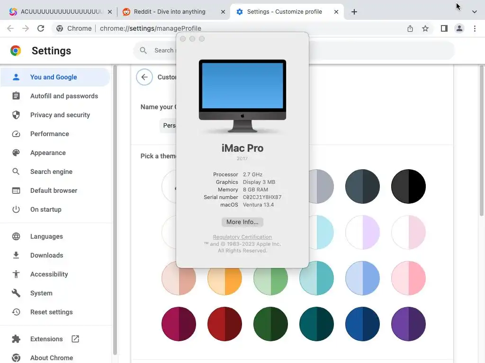This screenshot has height=363, width=485.
Task: Click the Accessibility figure icon
Action: (x=16, y=274)
